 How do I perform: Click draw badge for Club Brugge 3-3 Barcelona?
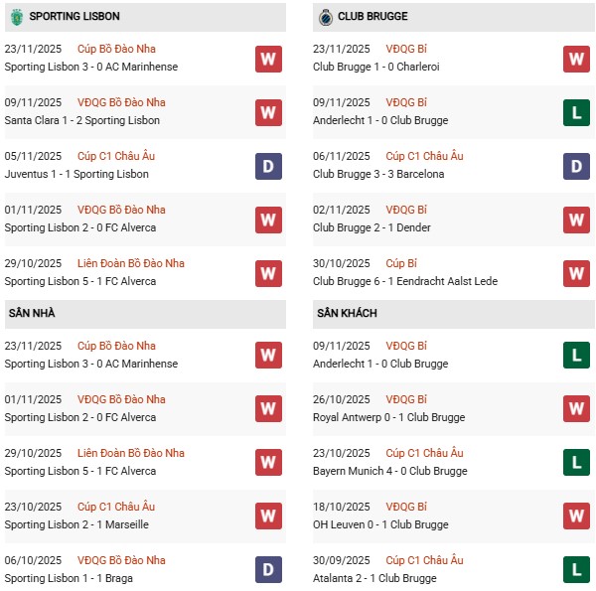click(576, 166)
